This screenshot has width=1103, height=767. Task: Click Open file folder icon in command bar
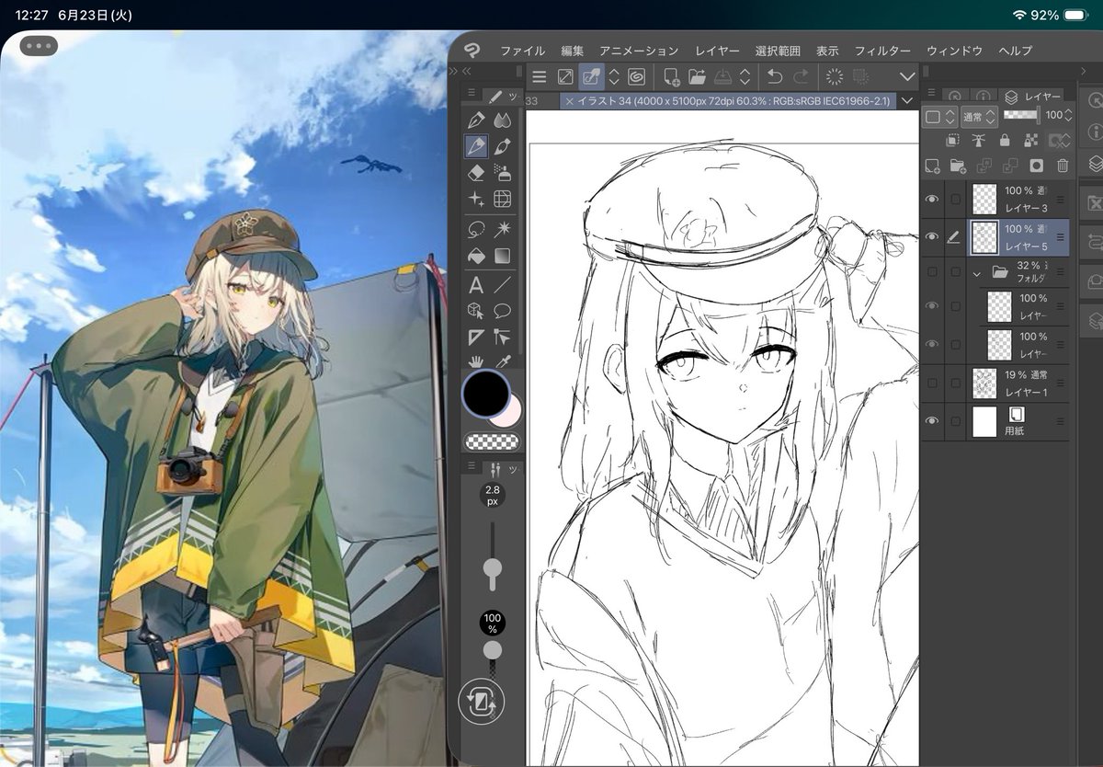pyautogui.click(x=697, y=77)
